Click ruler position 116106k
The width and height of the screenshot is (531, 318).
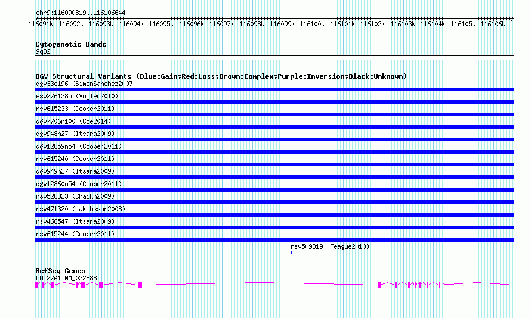click(x=493, y=24)
